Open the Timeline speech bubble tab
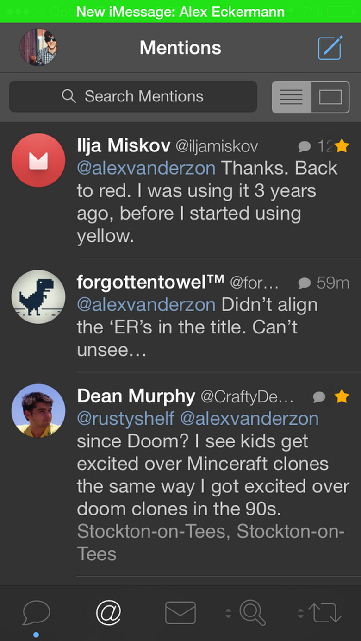The width and height of the screenshot is (361, 641). [x=36, y=612]
